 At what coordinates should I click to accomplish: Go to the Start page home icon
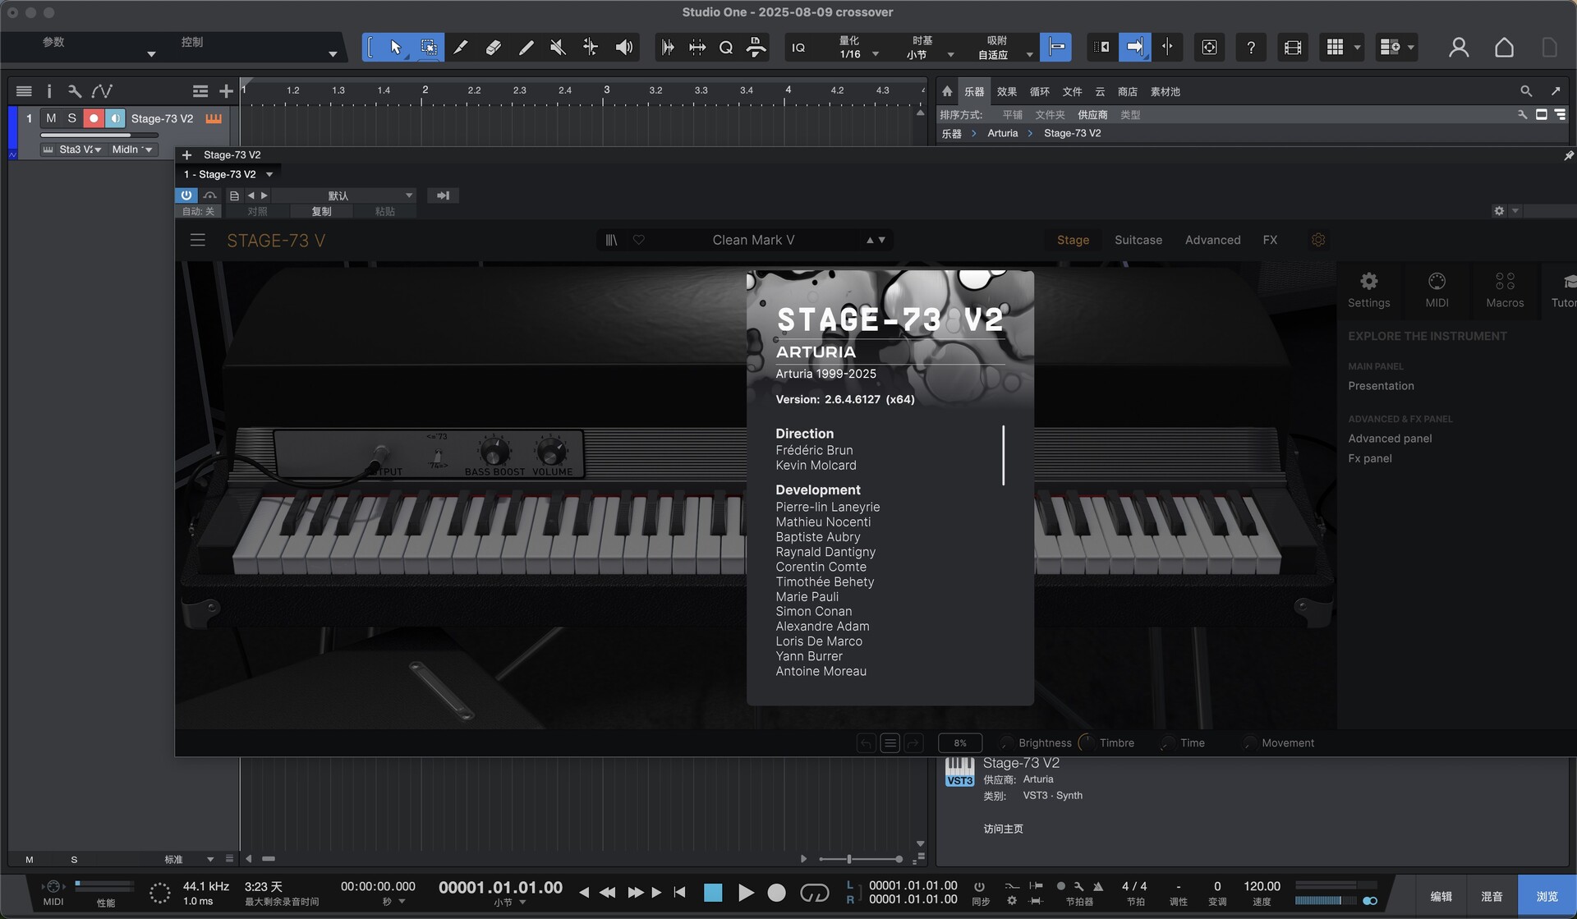point(1504,48)
